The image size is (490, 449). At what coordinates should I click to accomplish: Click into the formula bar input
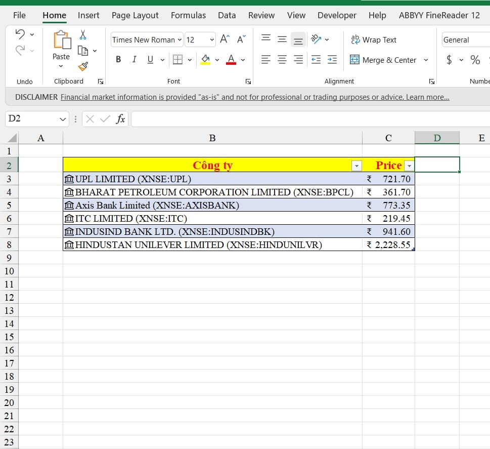(310, 119)
